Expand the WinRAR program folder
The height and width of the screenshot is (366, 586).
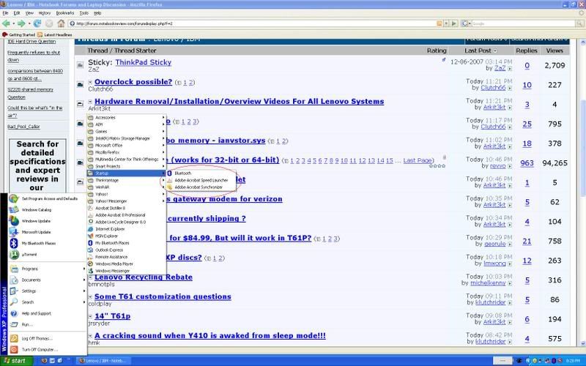(x=126, y=187)
